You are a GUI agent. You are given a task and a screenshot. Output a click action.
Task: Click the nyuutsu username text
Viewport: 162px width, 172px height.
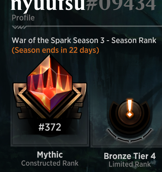48,5
